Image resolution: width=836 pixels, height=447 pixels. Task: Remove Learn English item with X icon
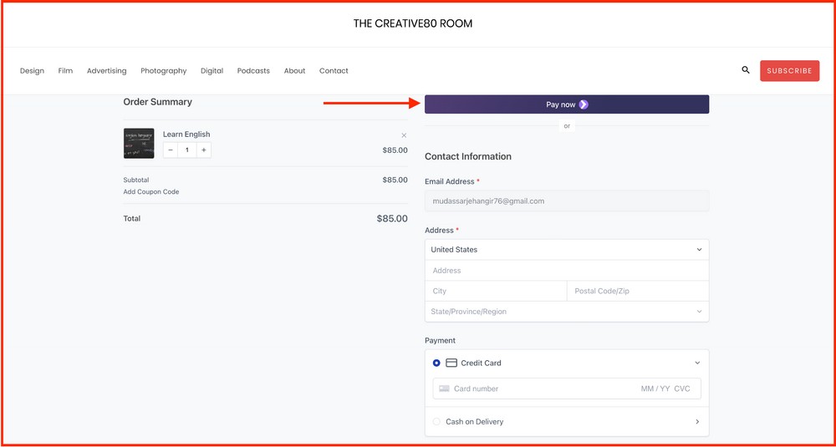(x=404, y=135)
